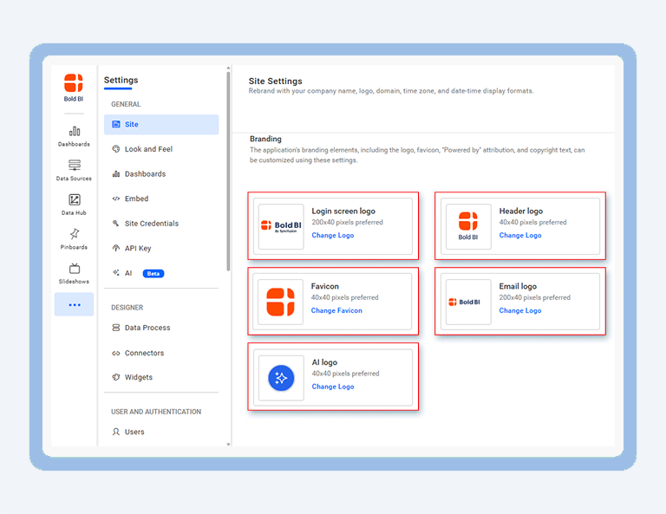
Task: Open Data Sources in the left navigation
Action: click(x=74, y=171)
